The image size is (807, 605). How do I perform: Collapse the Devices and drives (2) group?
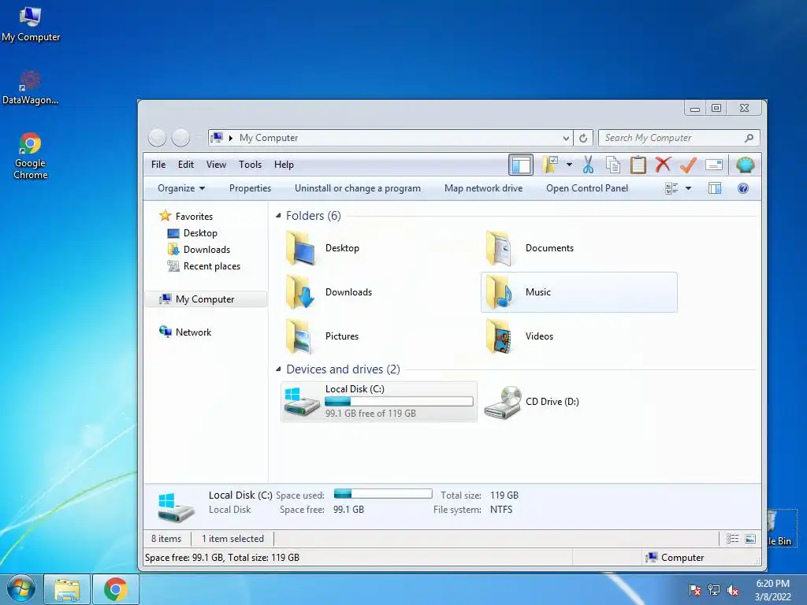(x=278, y=369)
